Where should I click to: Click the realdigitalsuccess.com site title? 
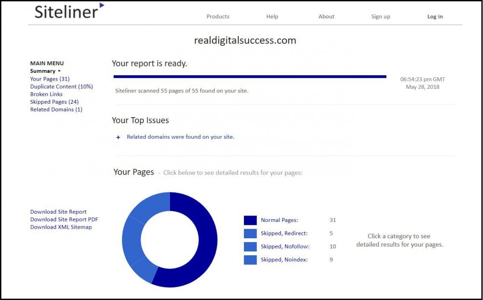(x=245, y=41)
